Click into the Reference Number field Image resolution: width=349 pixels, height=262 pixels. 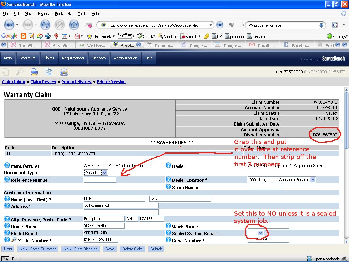click(100, 179)
